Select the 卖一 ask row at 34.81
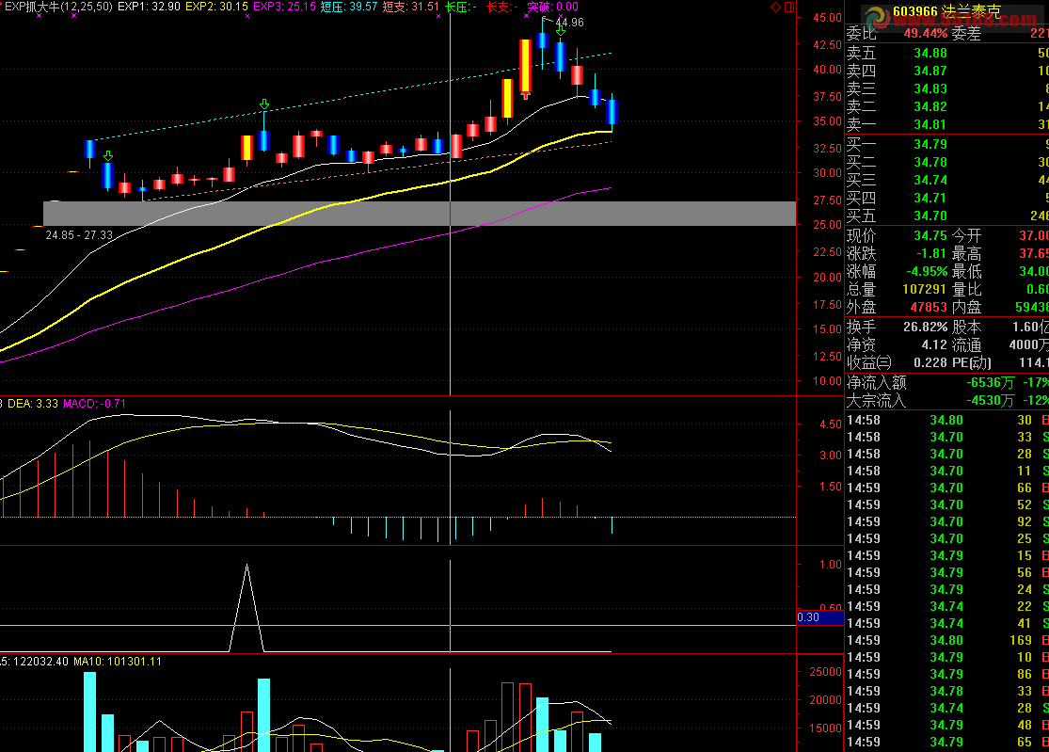1049x752 pixels. click(x=947, y=124)
